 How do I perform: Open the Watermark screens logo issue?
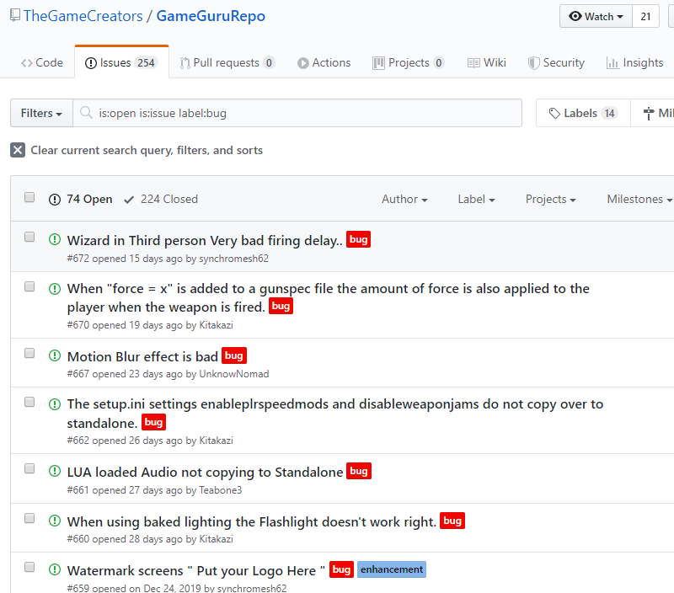[196, 570]
